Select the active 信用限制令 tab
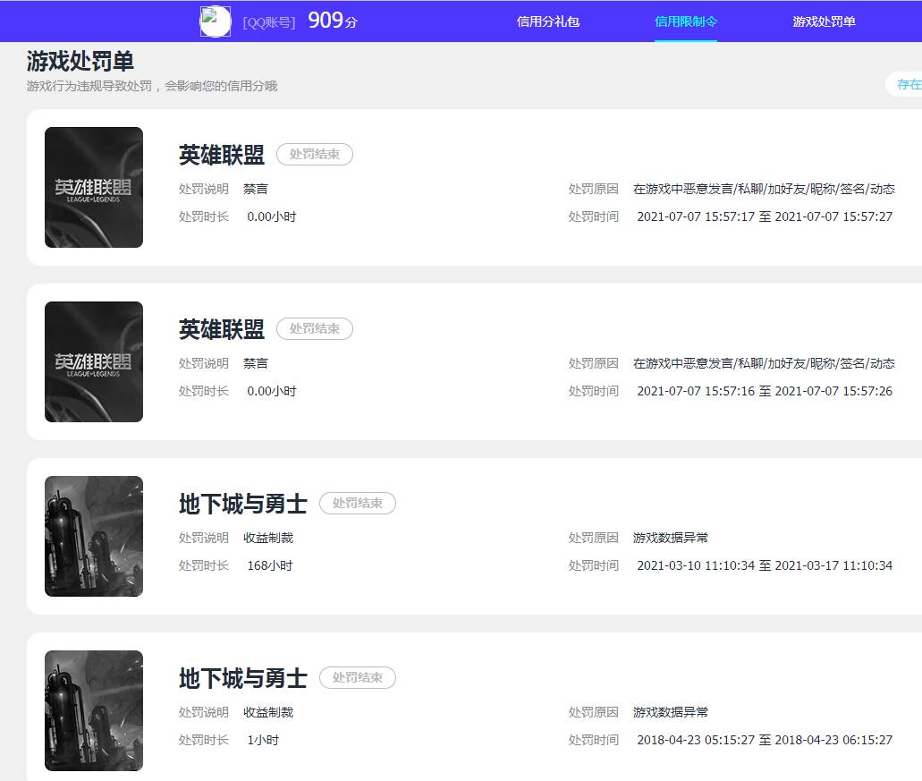 tap(686, 21)
